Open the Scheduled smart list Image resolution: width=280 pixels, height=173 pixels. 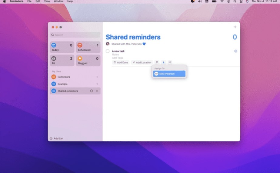pos(88,47)
